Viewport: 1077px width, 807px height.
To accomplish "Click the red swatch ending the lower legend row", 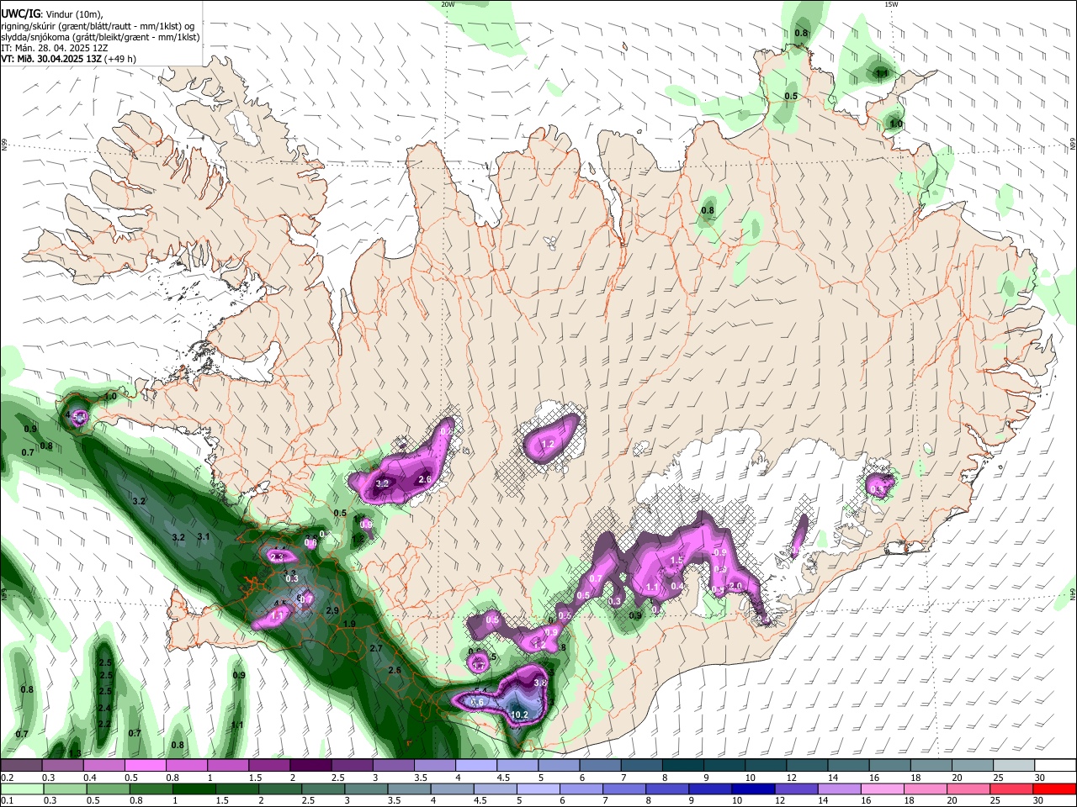I will 1055,789.
